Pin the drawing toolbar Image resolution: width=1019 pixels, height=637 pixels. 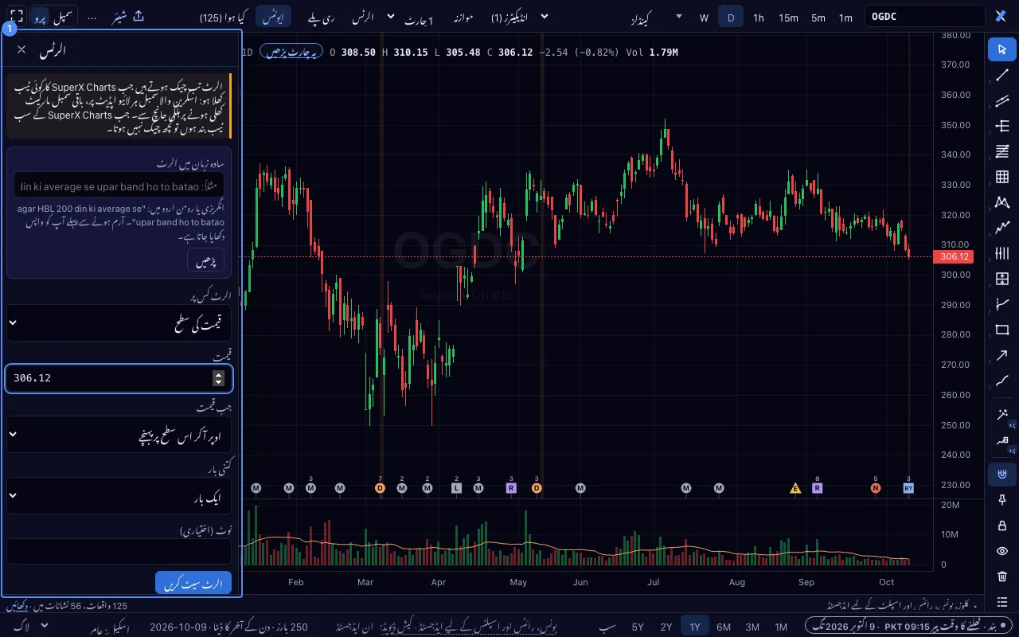click(x=1001, y=500)
